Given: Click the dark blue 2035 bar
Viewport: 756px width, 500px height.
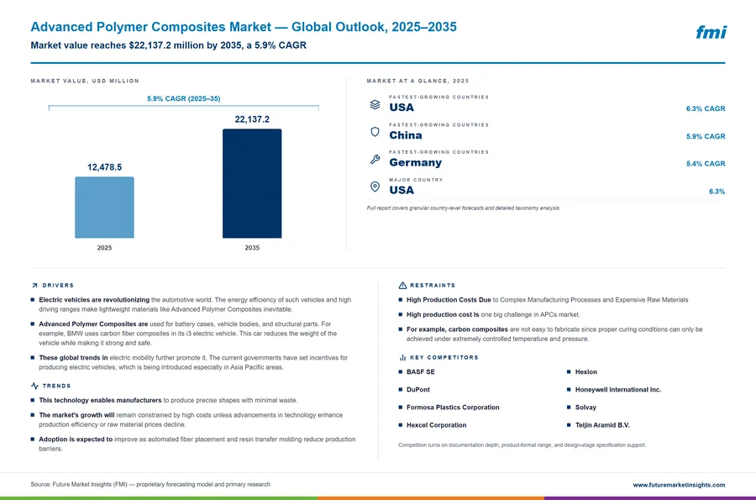Looking at the screenshot, I should click(252, 183).
